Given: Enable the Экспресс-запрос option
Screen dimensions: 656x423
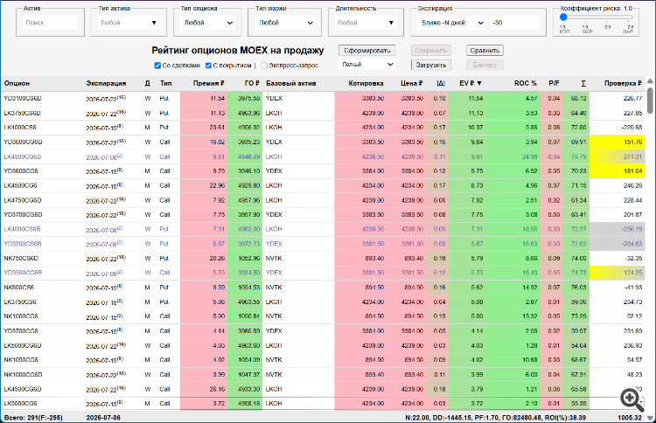Looking at the screenshot, I should pyautogui.click(x=264, y=66).
